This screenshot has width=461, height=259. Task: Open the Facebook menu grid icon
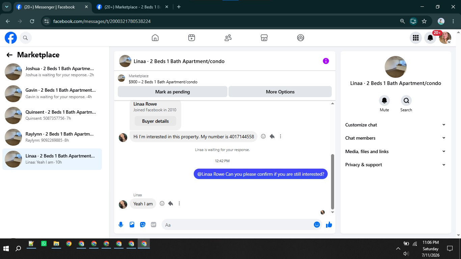tap(416, 38)
